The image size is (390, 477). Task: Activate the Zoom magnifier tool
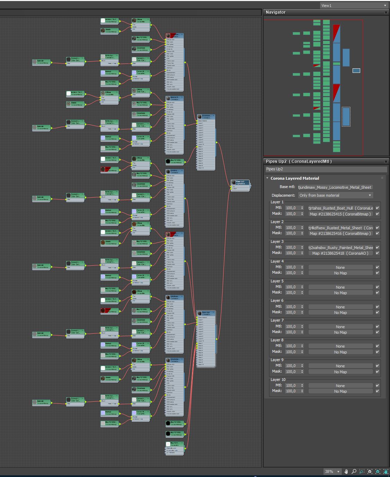(x=354, y=471)
